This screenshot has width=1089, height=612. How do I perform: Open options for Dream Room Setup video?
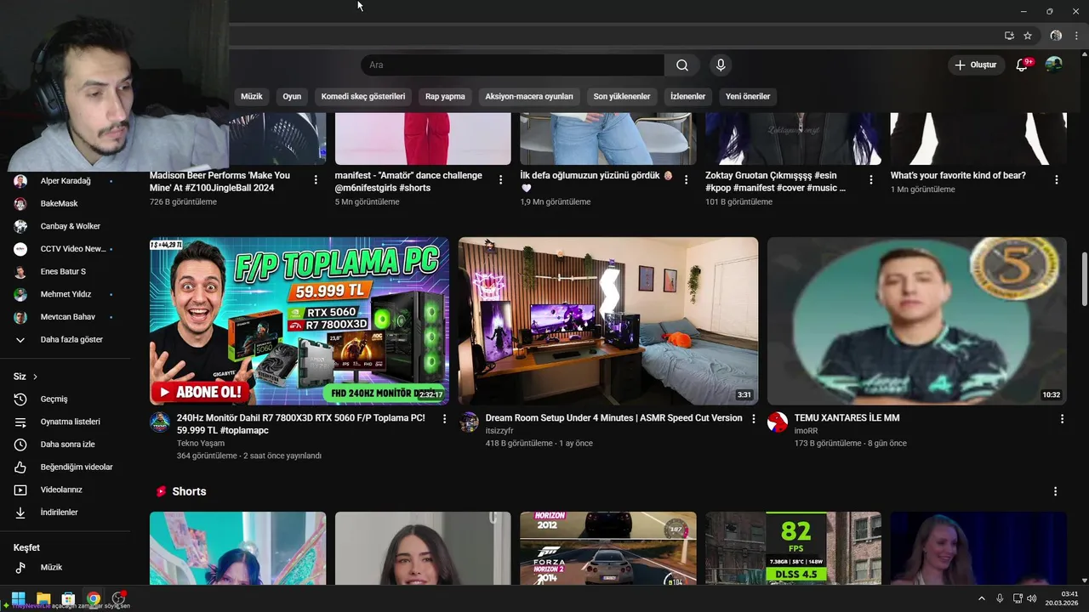tap(753, 419)
